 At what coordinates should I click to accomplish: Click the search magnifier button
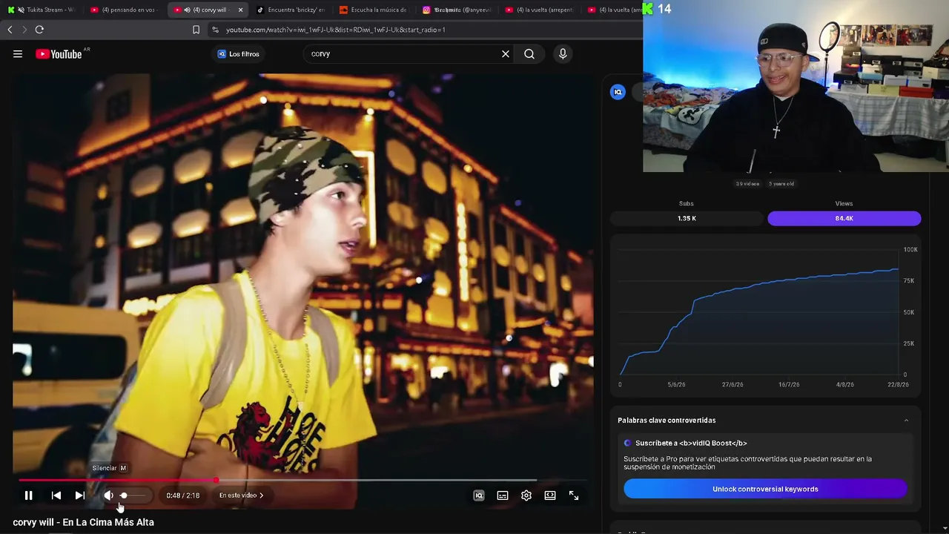click(x=529, y=54)
